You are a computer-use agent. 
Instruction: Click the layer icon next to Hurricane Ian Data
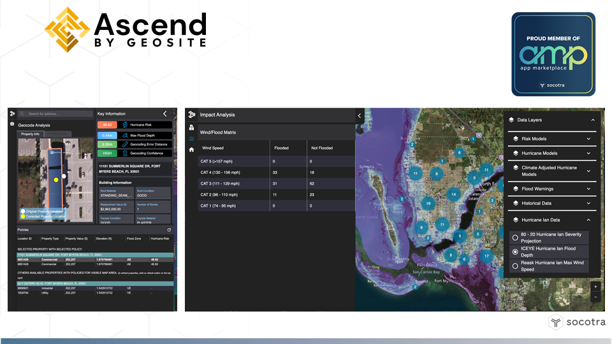(x=516, y=220)
